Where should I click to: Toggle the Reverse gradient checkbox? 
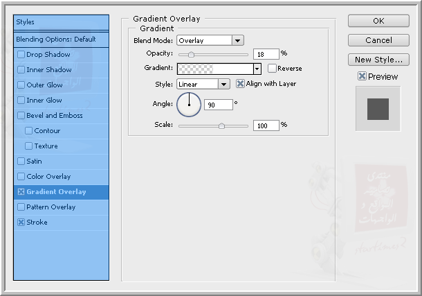click(272, 69)
